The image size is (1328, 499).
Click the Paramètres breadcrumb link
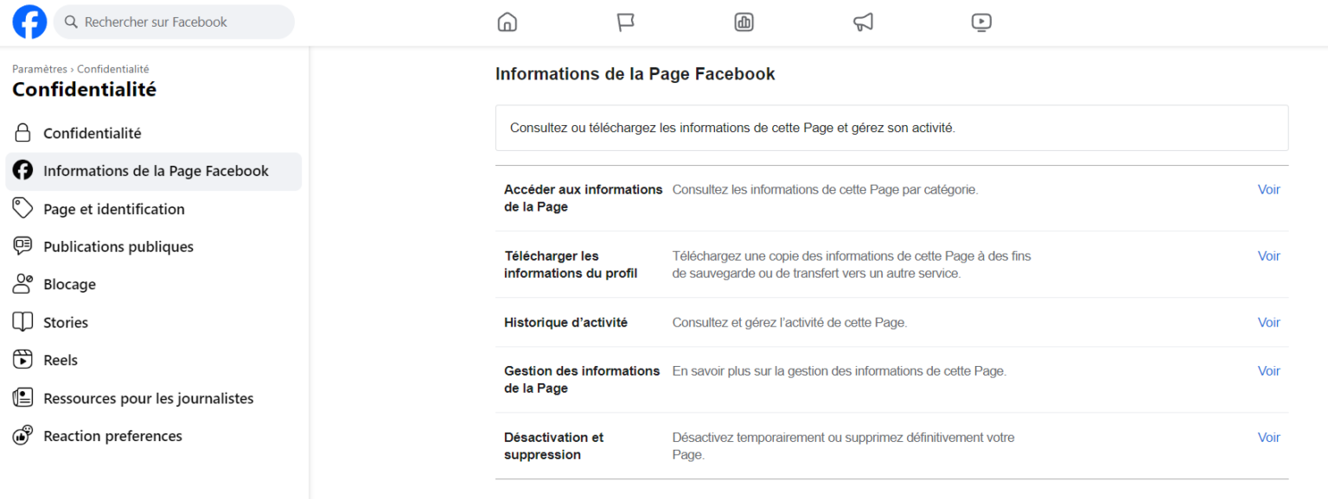(41, 69)
